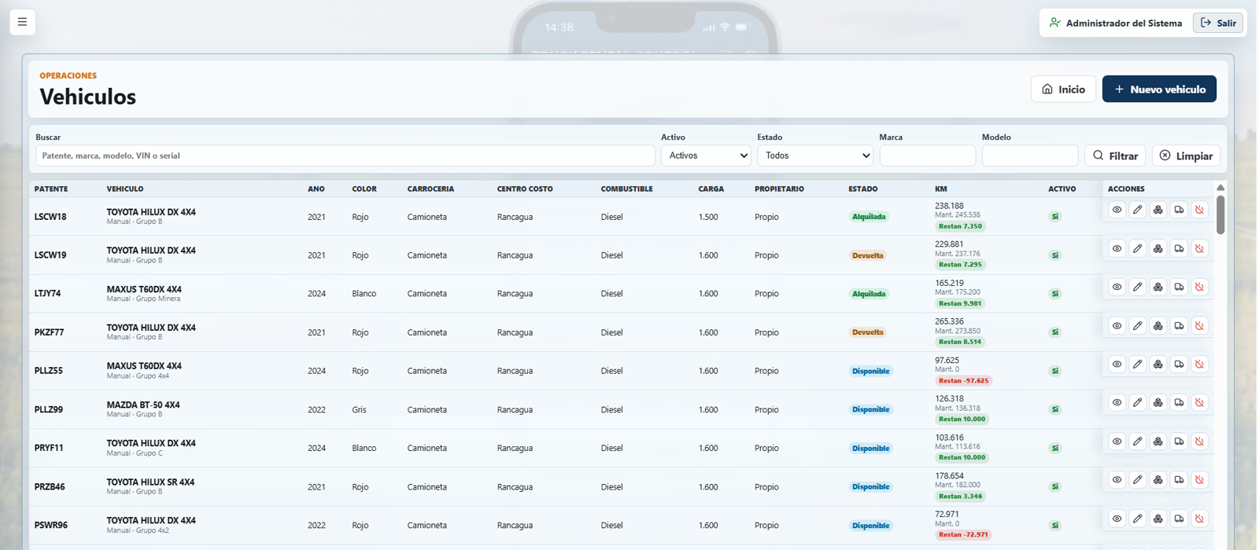Click "Administrador del Sistema" user label
The height and width of the screenshot is (550, 1259).
coord(1124,23)
